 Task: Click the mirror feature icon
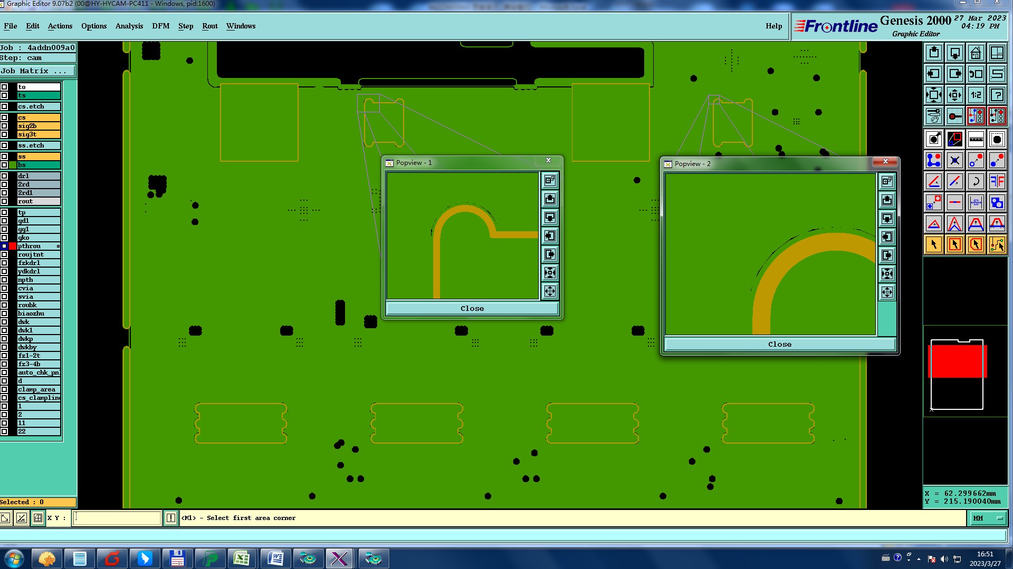[x=997, y=182]
